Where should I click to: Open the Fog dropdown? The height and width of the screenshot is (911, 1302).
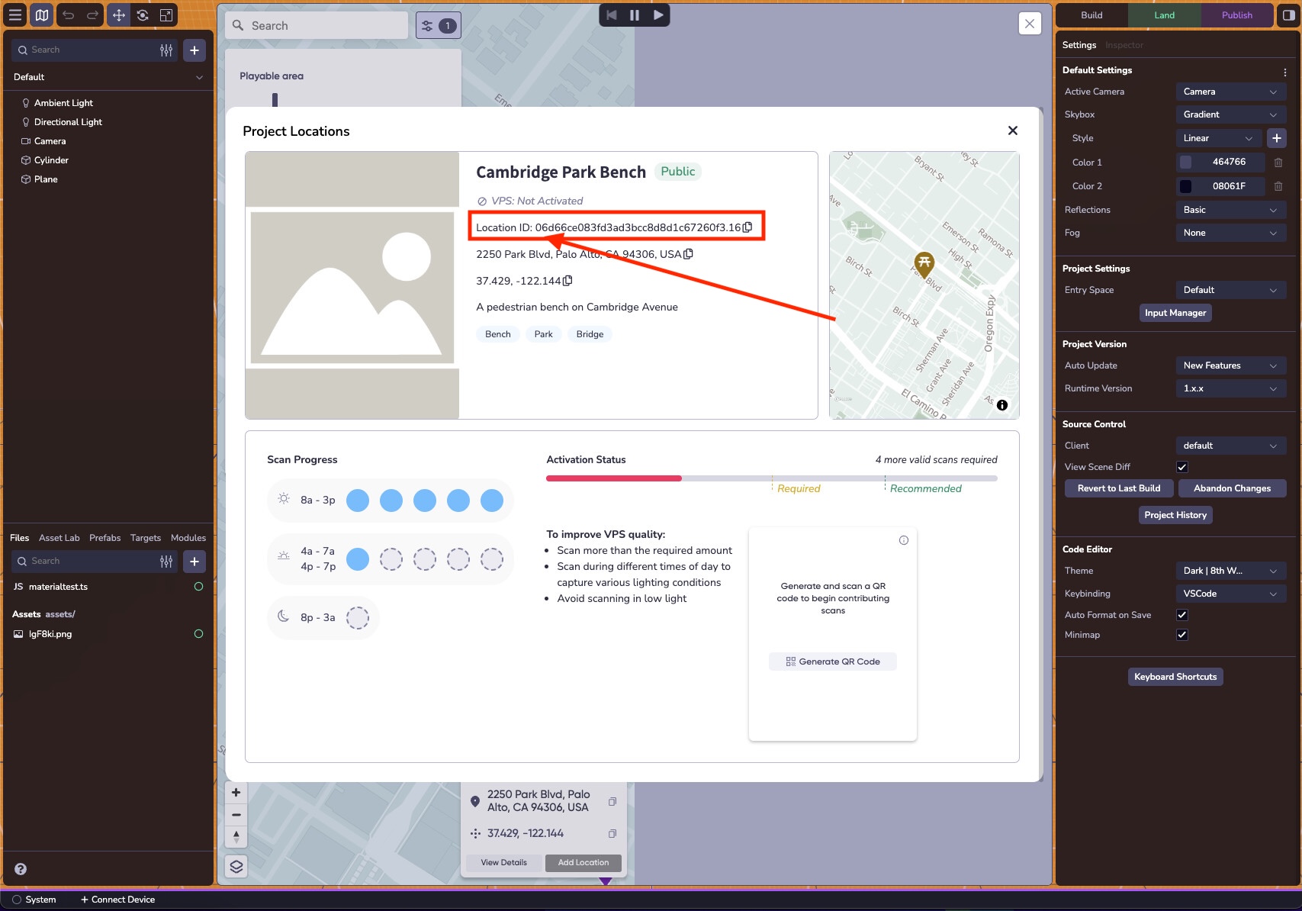tap(1230, 233)
